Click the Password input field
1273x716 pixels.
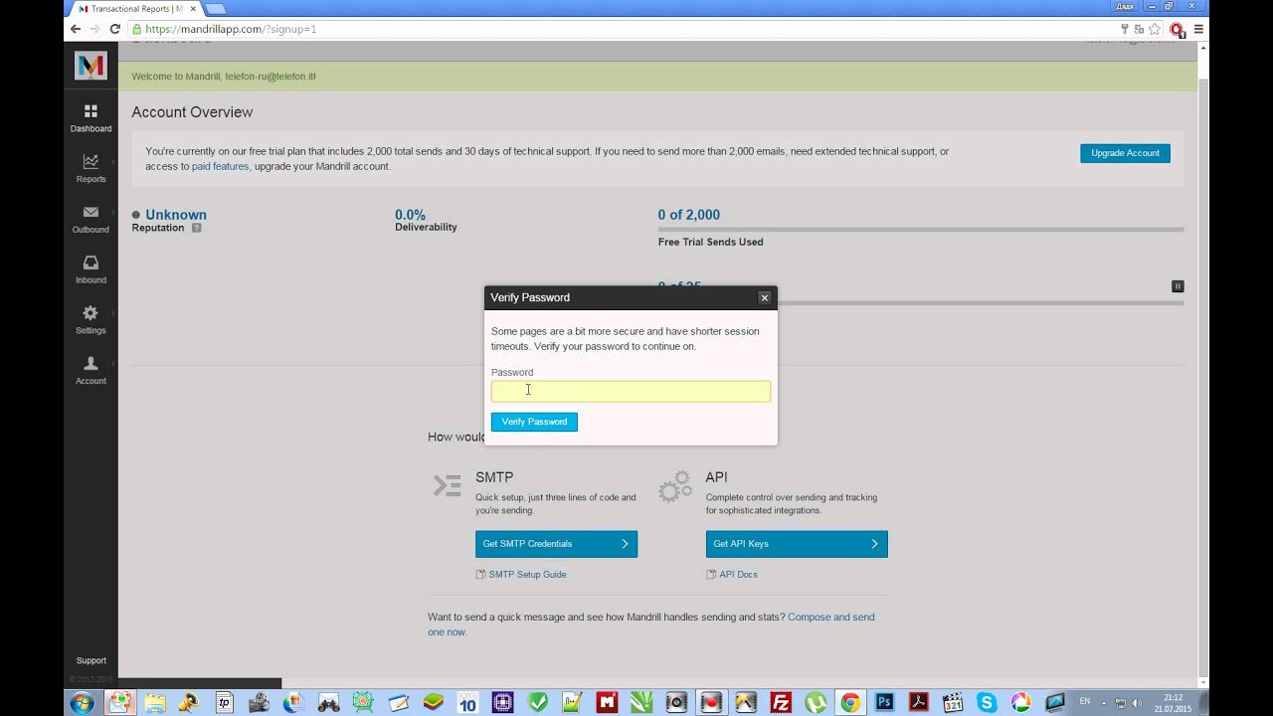click(x=631, y=391)
